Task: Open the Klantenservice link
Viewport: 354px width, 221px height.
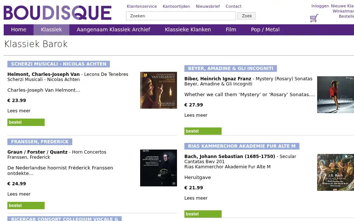Action: click(142, 6)
